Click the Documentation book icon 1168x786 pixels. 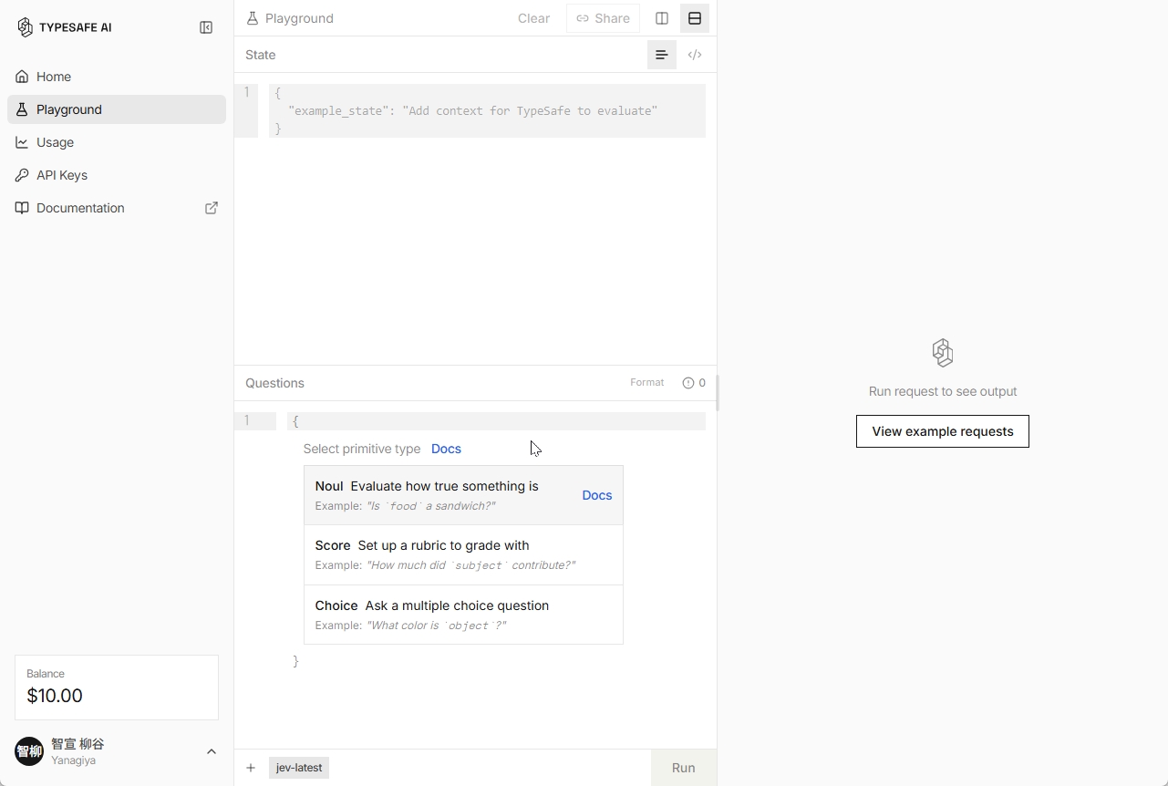22,208
